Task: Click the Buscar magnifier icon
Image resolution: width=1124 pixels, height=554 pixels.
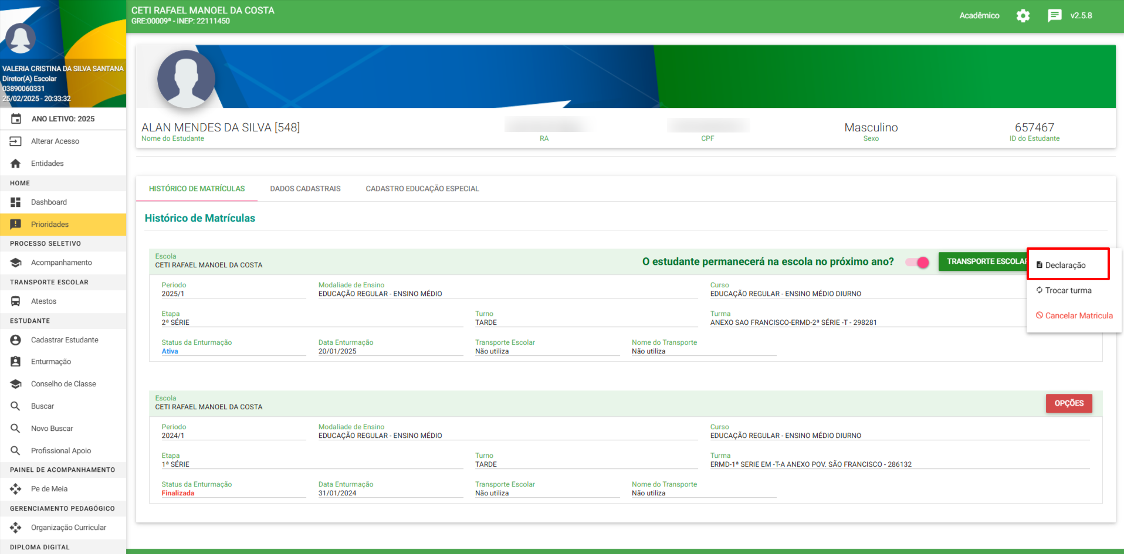Action: click(x=16, y=406)
